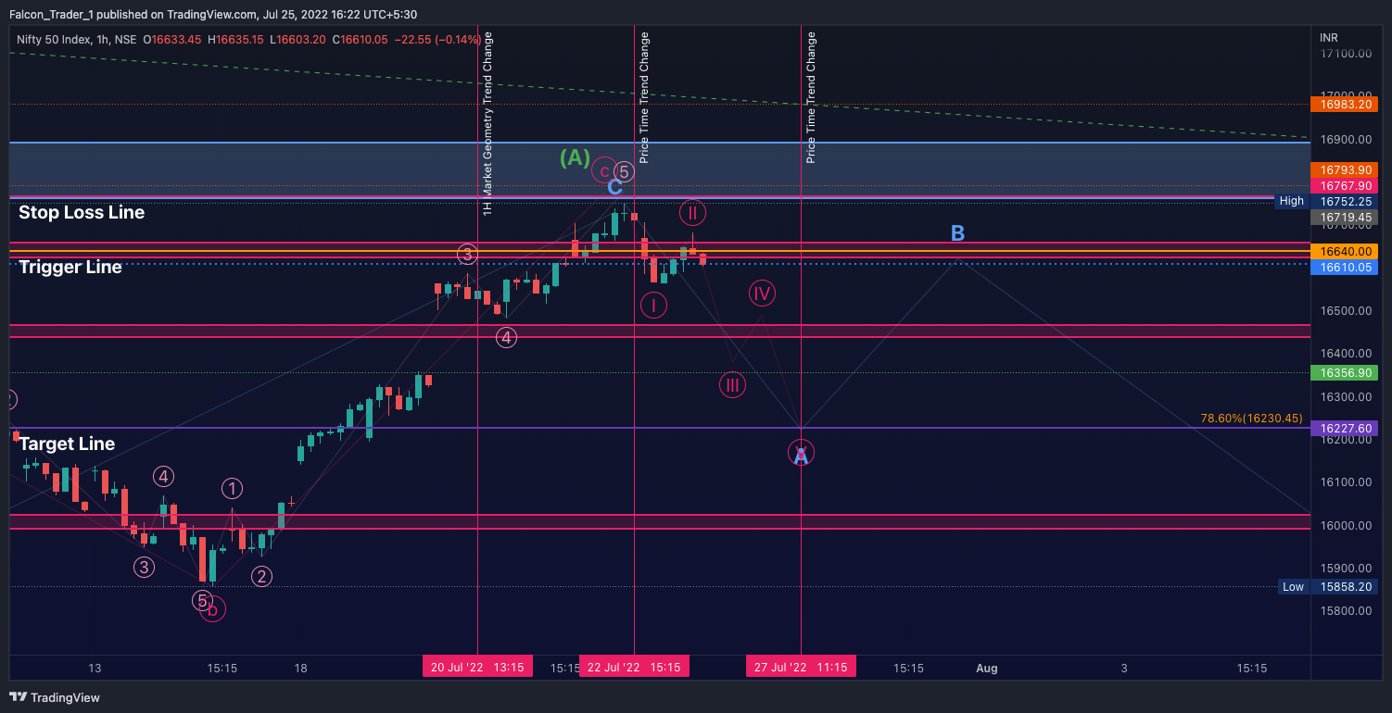The width and height of the screenshot is (1392, 713).
Task: Click the Falcon_Trader_1 published header text
Action: [x=212, y=14]
